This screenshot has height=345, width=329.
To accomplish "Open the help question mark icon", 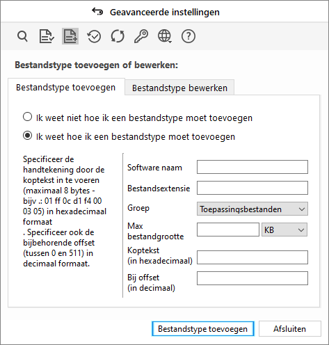I will (188, 36).
